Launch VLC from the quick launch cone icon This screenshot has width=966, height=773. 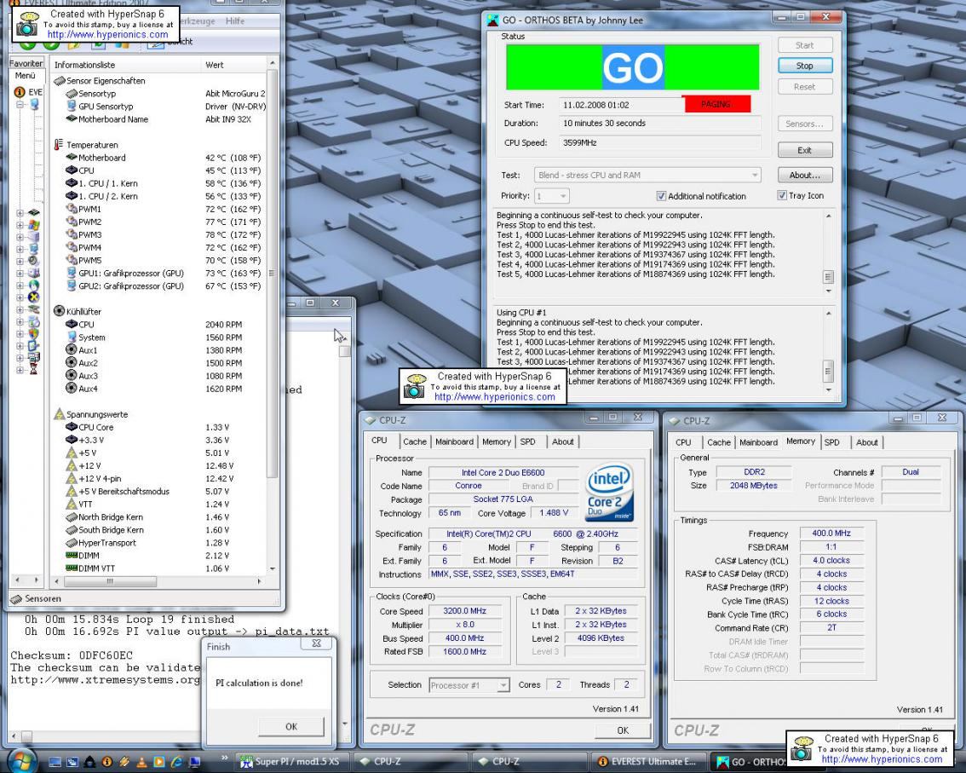(141, 762)
